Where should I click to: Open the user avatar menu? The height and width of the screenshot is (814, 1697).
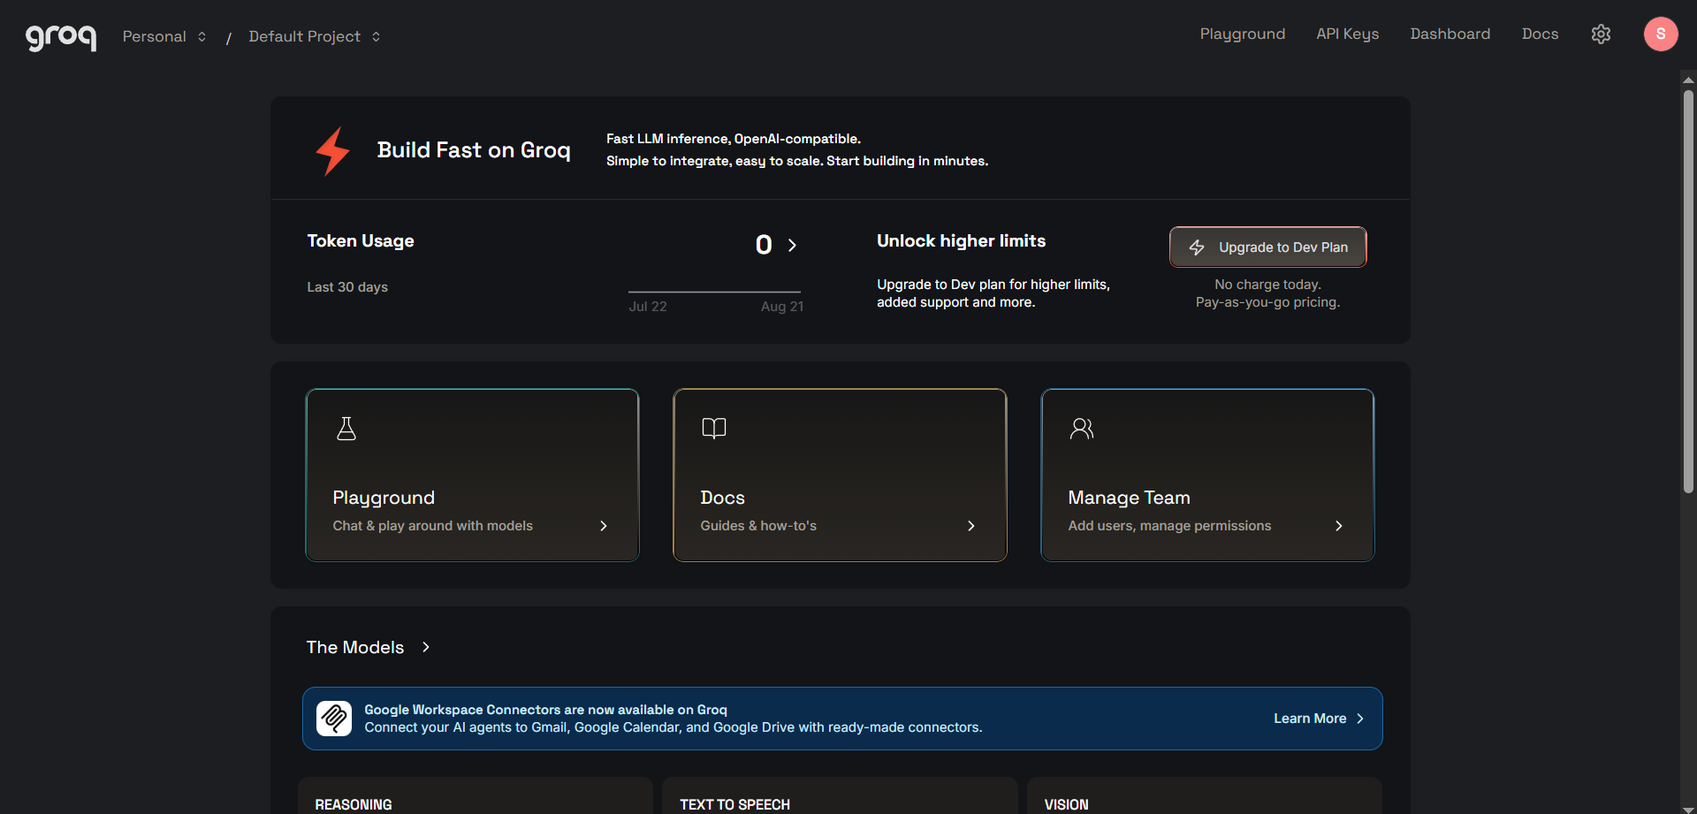point(1661,34)
